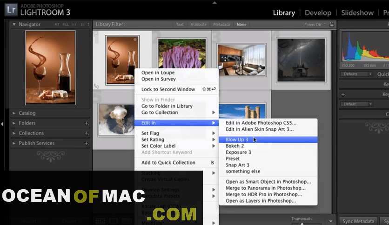Open the toolbar options triangle beside Thumbnails
Viewport: 389px width, 225px height.
pos(331,221)
